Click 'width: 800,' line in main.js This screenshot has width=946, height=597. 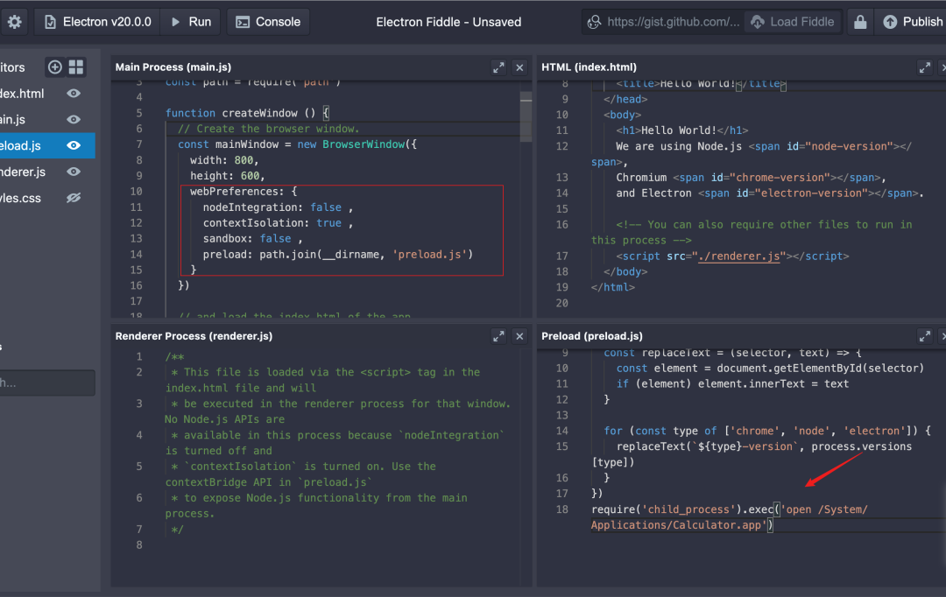click(224, 160)
